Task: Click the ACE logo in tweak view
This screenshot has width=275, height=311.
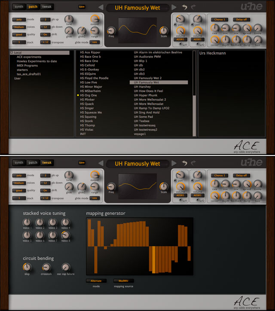Action: tap(247, 302)
